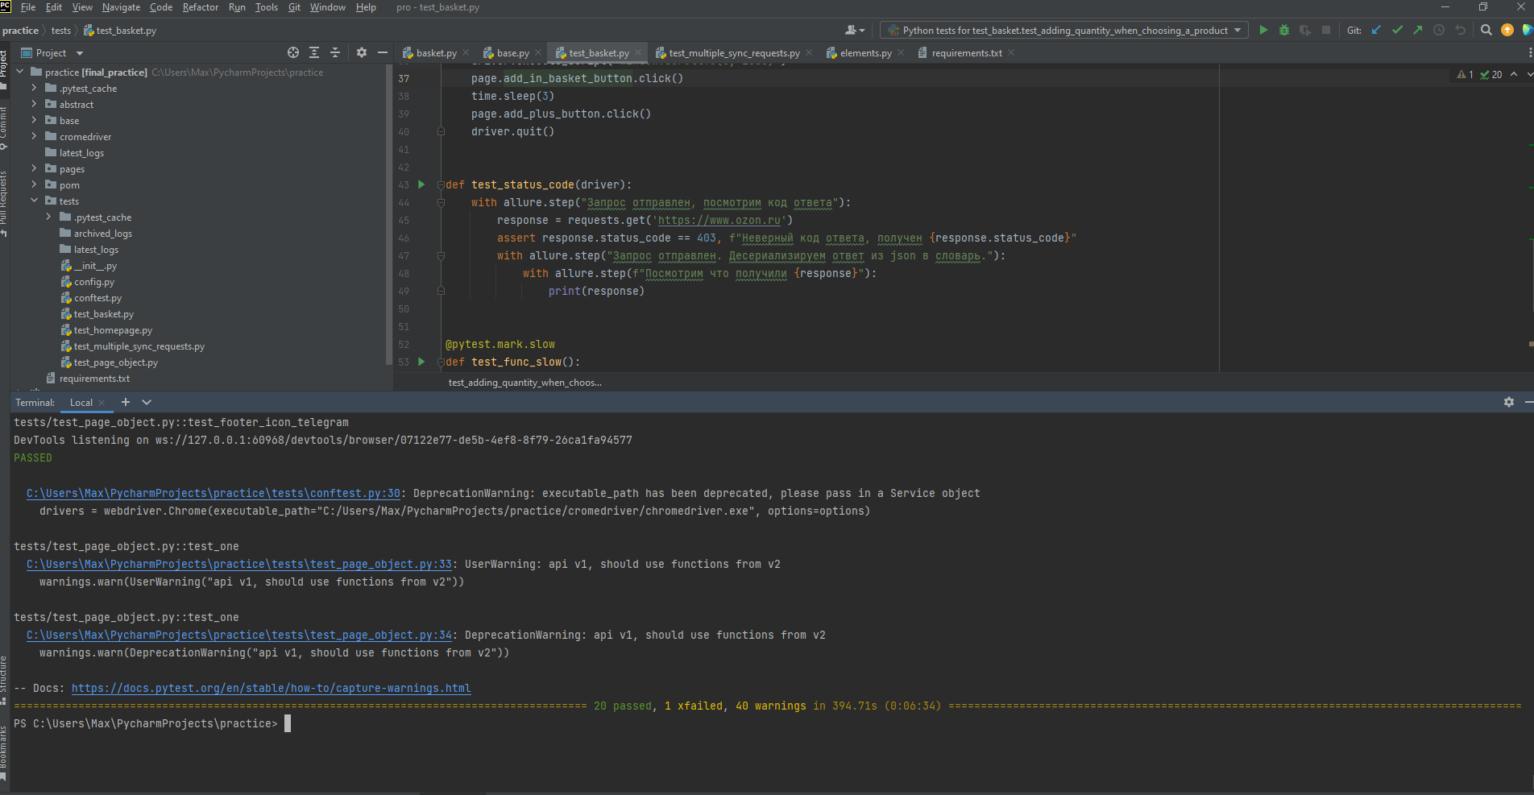
Task: Open conftest.py:30 link in terminal
Action: (x=214, y=493)
